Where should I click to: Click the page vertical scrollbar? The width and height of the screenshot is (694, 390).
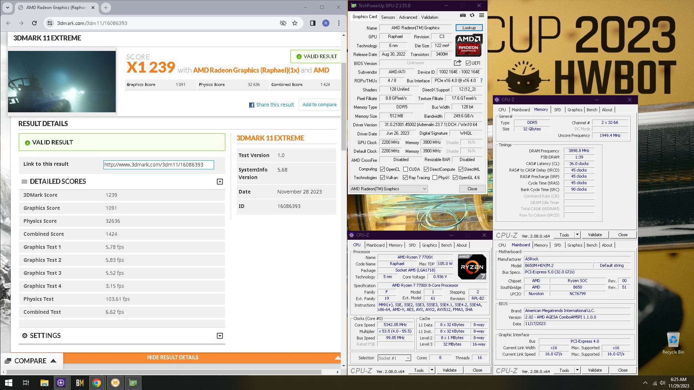tap(344, 108)
